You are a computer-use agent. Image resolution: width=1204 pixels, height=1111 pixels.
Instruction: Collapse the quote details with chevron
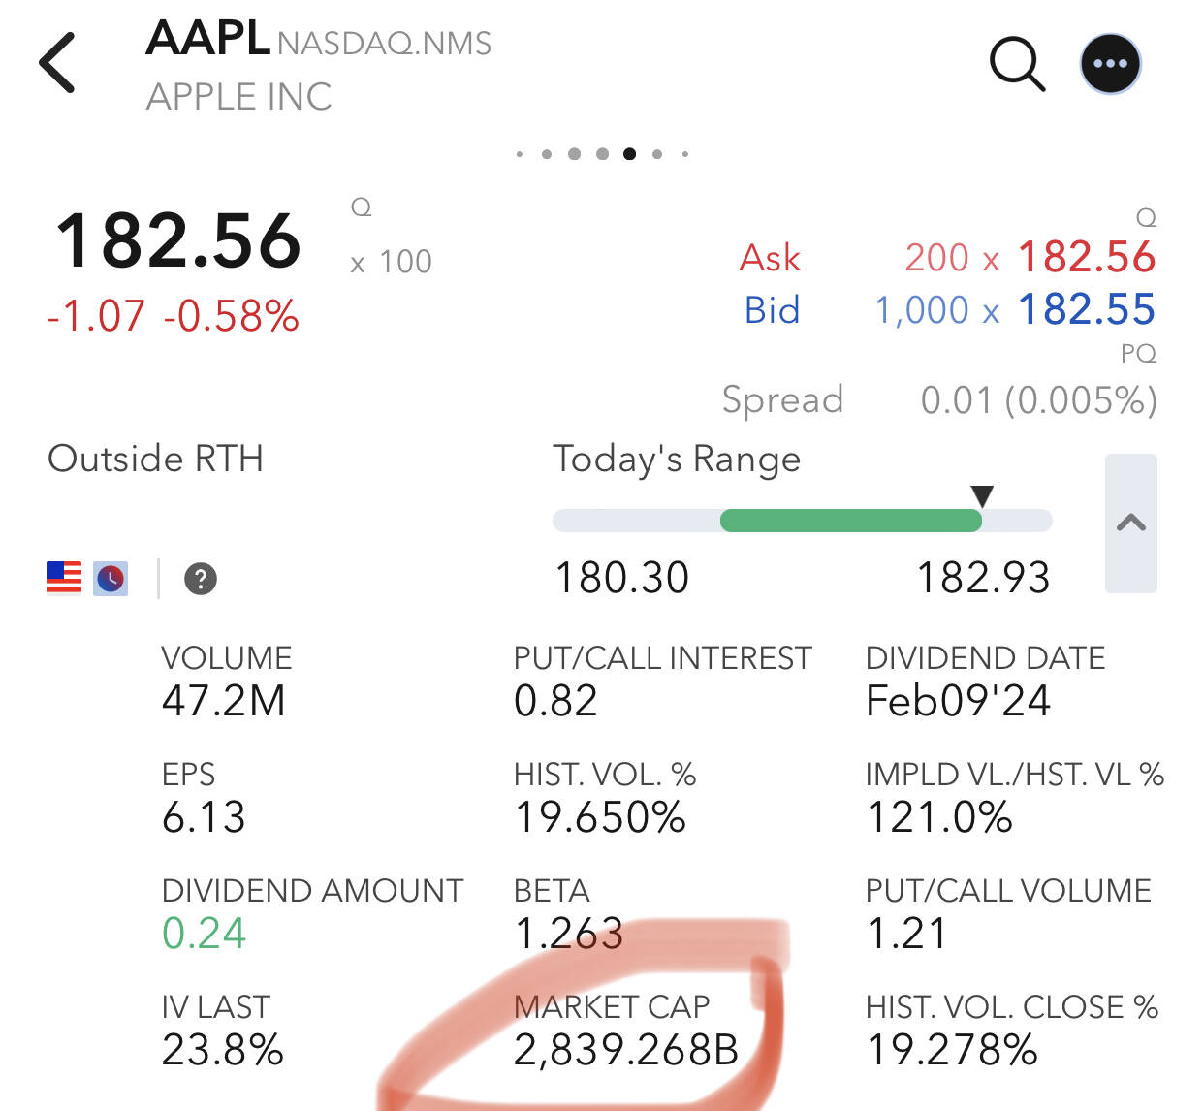point(1131,523)
